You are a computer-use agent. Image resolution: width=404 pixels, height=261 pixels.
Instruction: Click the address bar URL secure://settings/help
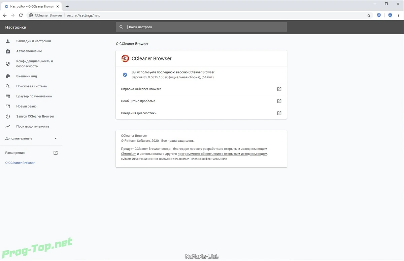[83, 15]
